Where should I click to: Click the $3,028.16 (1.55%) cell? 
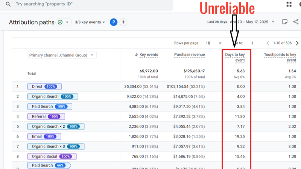pyautogui.click(x=189, y=136)
